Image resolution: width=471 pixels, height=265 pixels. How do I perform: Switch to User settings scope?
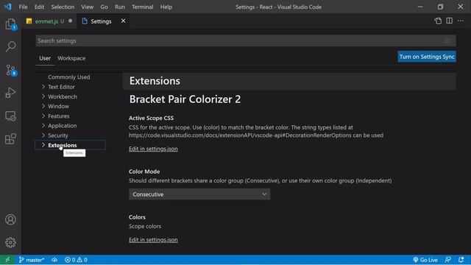[x=45, y=58]
